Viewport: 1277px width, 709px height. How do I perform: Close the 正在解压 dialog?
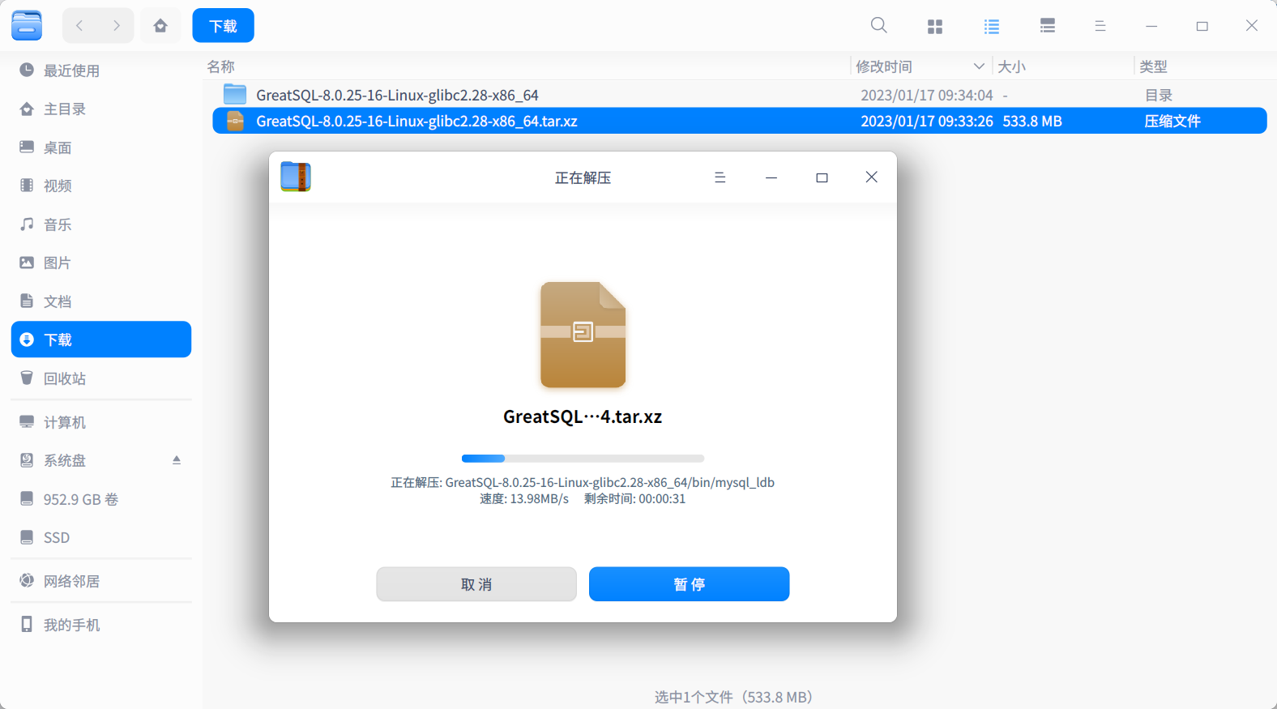872,177
